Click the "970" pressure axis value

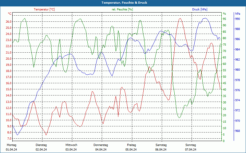pyautogui.click(x=237, y=121)
